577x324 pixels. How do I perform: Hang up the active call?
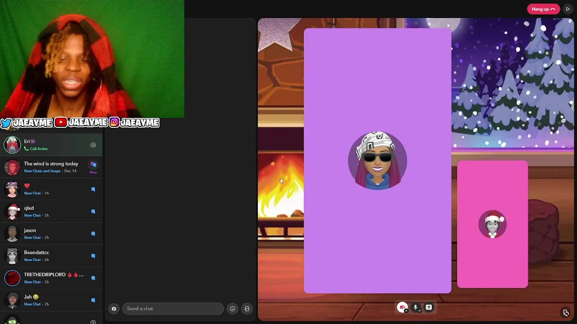point(543,9)
